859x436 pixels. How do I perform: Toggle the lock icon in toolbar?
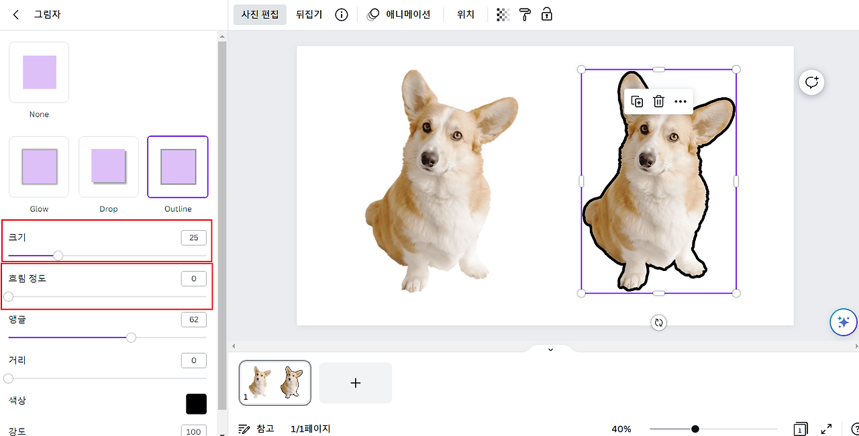click(547, 15)
